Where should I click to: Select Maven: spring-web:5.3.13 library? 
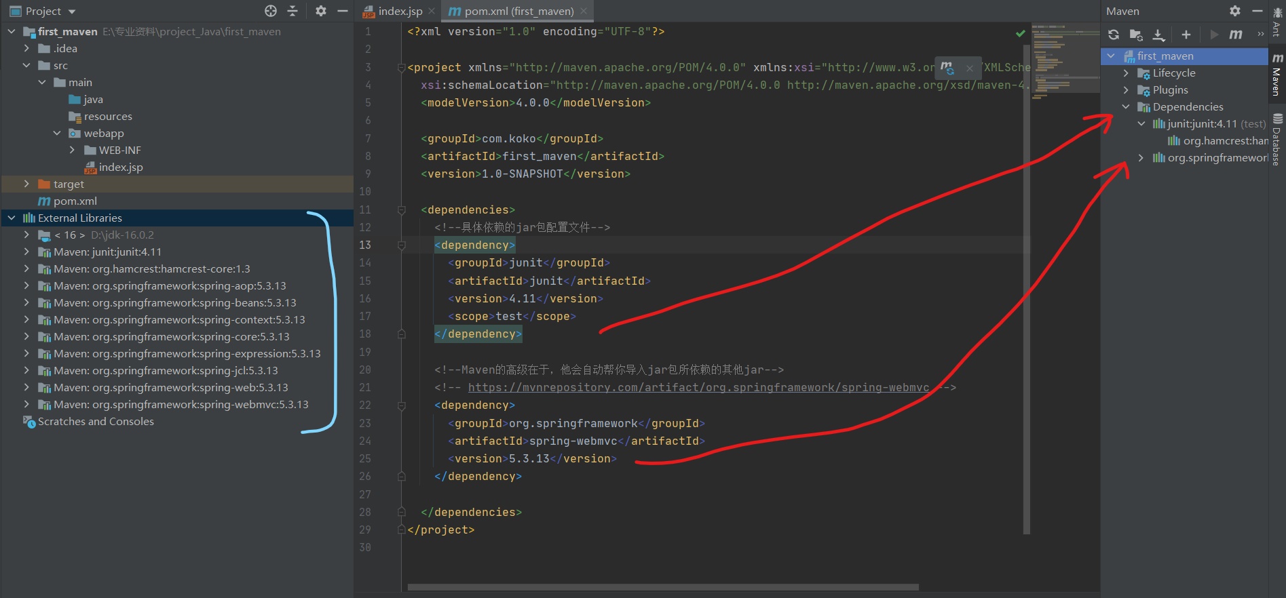click(x=164, y=387)
